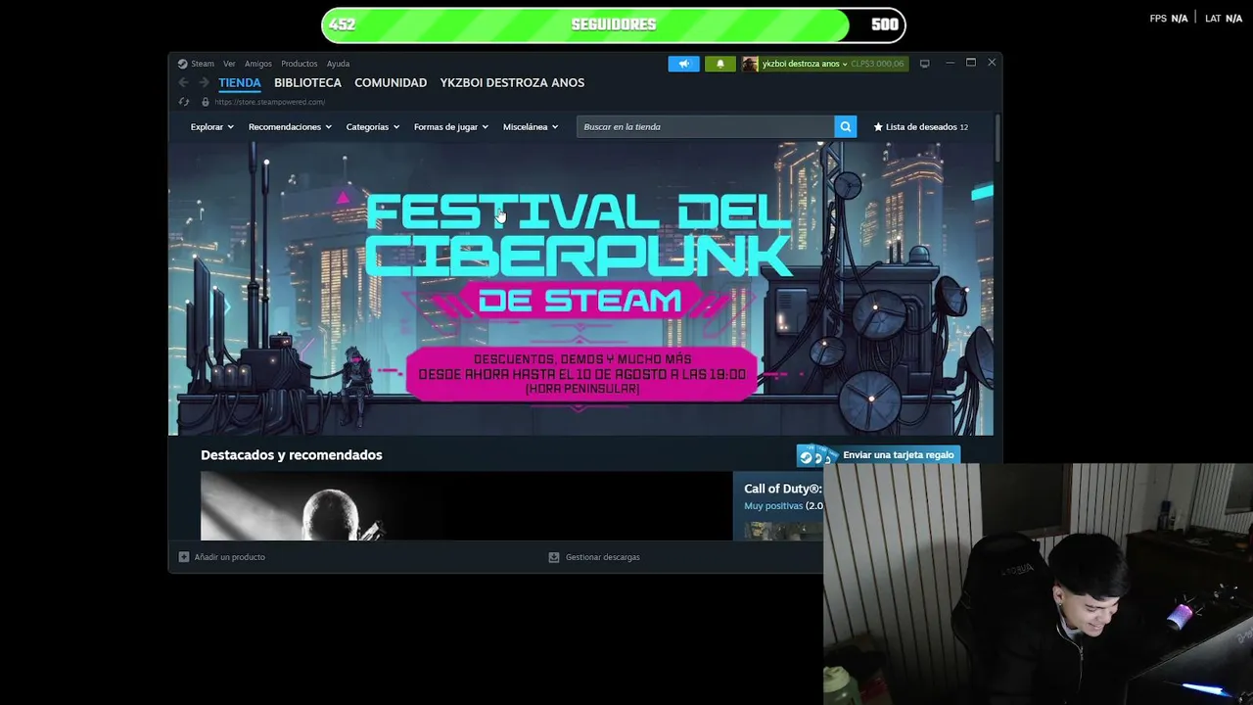Open the Call of Duty title
Image resolution: width=1253 pixels, height=705 pixels.
[x=782, y=489]
